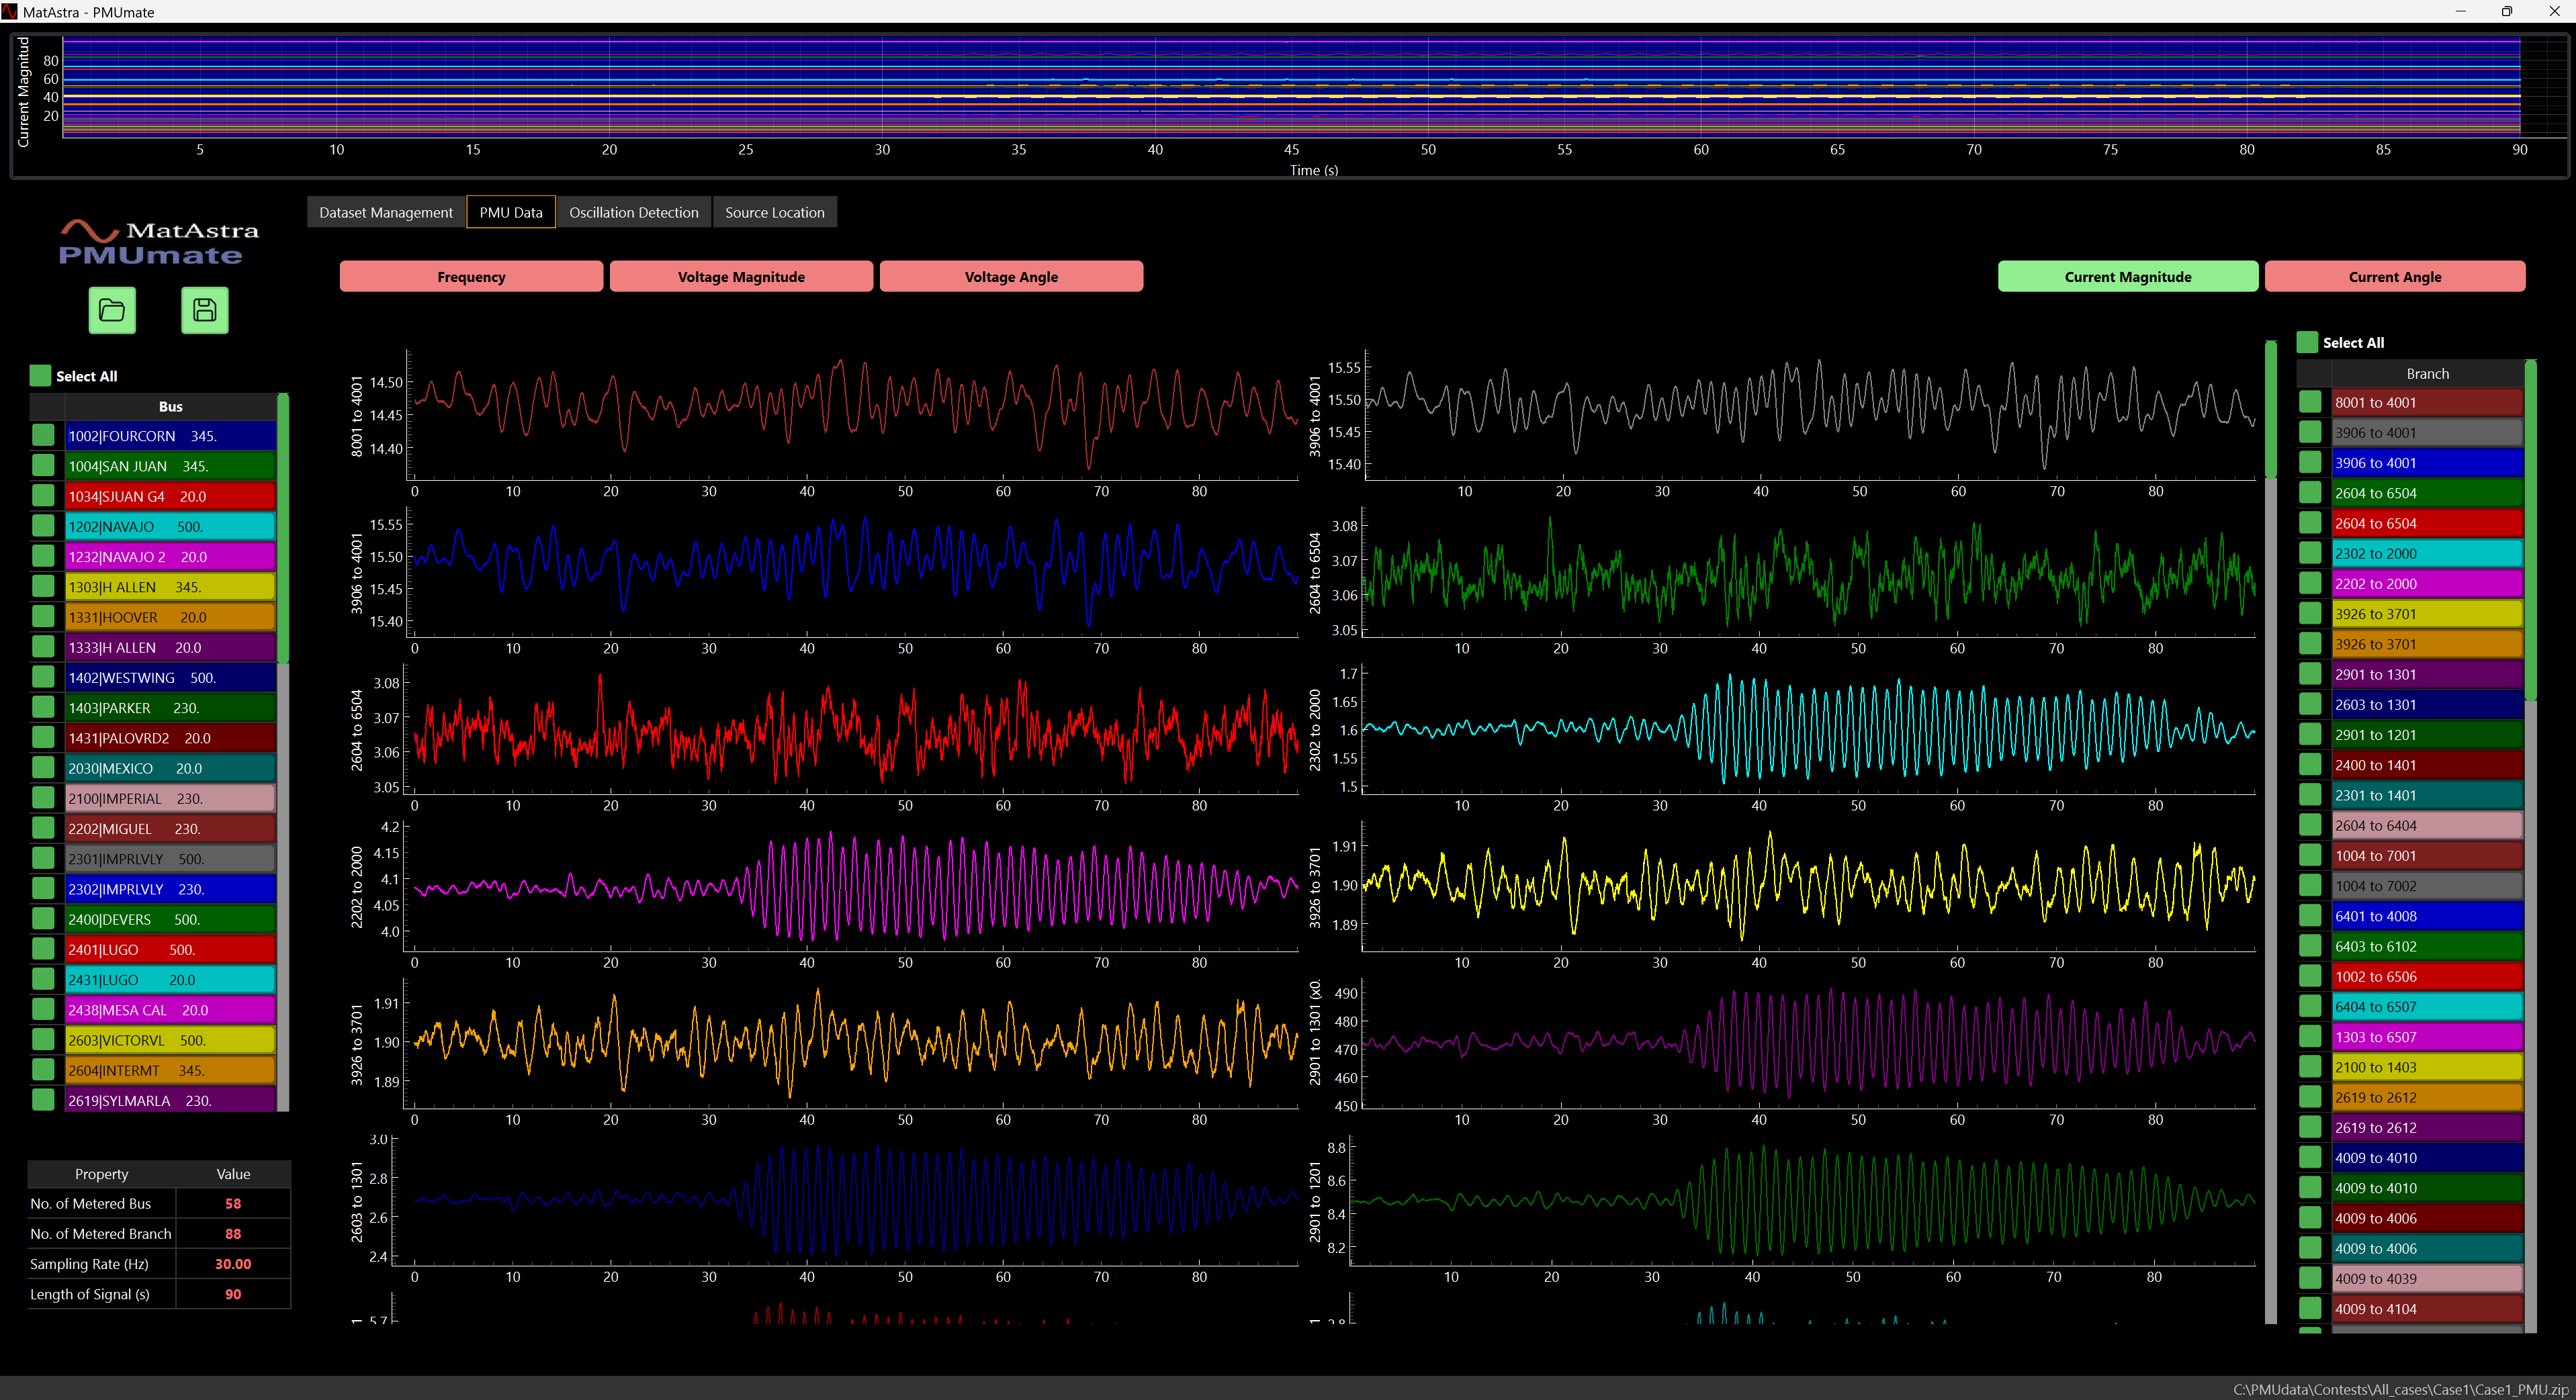Select the 1431|PALOVRD2 20.0 bus row
This screenshot has height=1400, width=2576.
[x=170, y=737]
